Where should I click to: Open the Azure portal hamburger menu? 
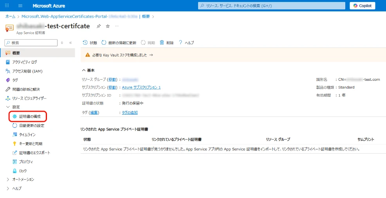tap(20, 6)
